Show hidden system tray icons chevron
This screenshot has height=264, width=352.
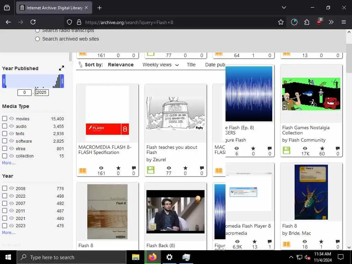[x=291, y=257]
